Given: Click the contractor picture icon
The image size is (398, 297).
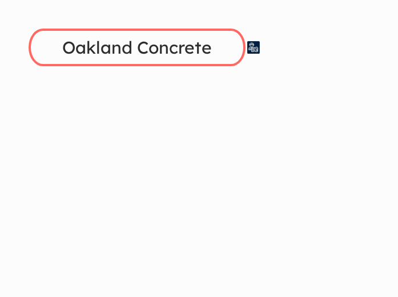Looking at the screenshot, I should (254, 47).
